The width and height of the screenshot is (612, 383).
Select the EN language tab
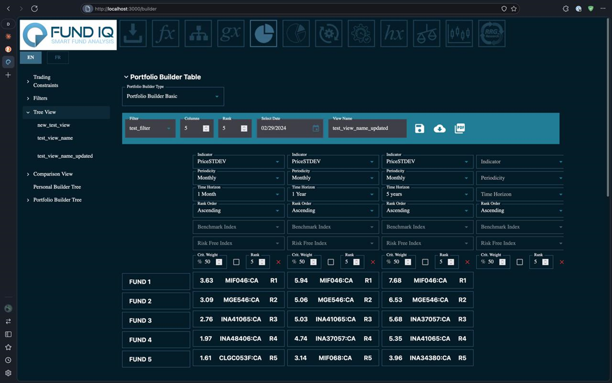point(31,57)
